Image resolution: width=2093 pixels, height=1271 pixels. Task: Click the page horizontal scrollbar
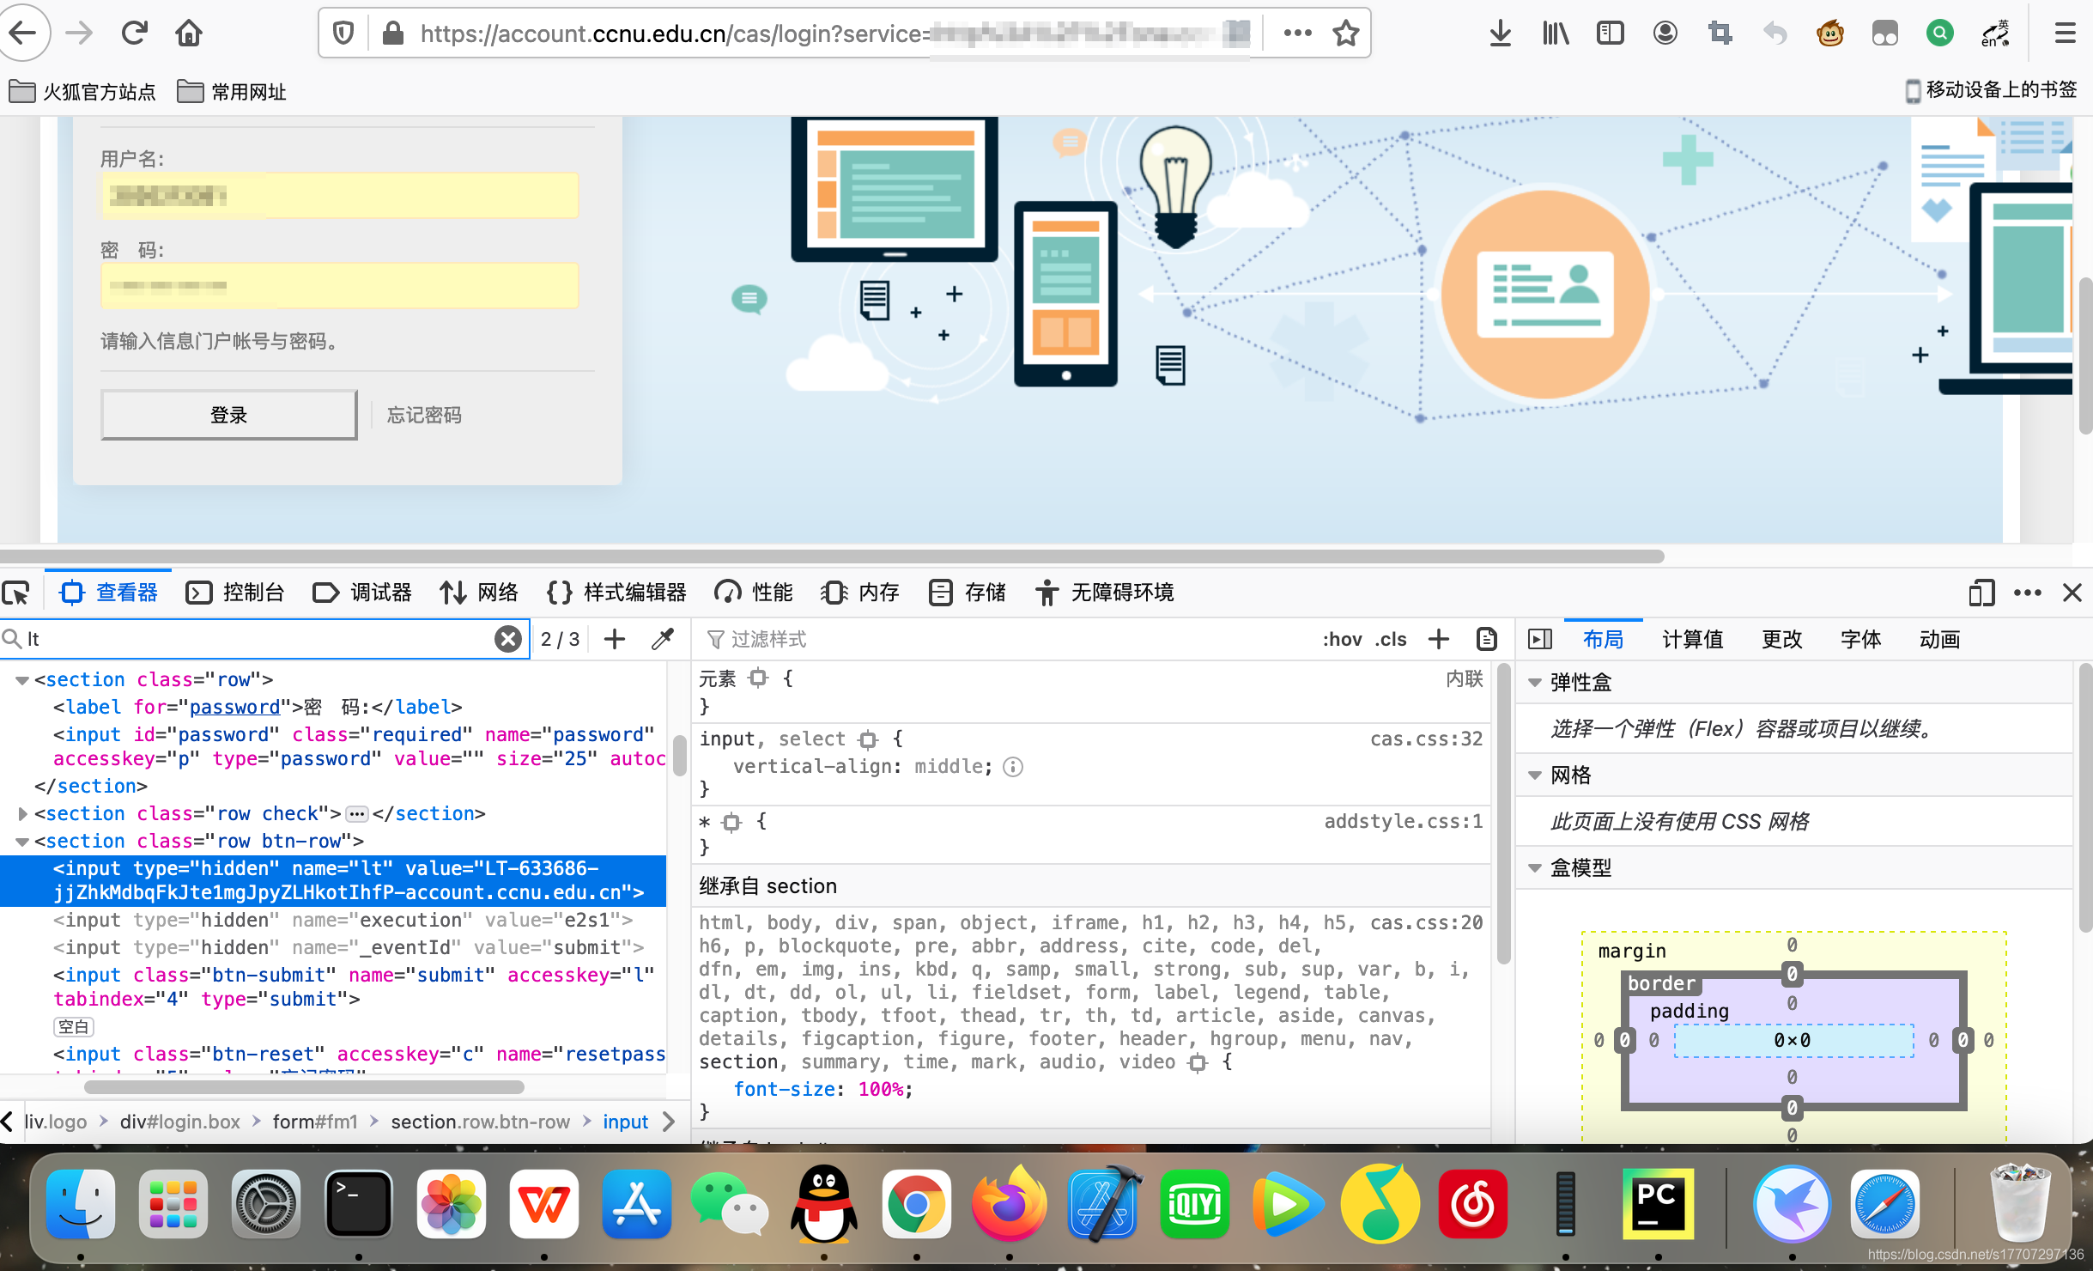(x=833, y=556)
